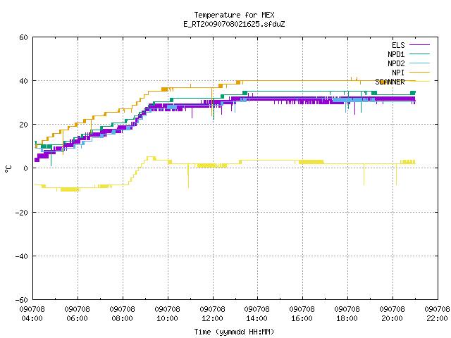This screenshot has height=338, width=451.
Task: Click the yellow SCANNER legend line sample
Action: tap(419, 82)
